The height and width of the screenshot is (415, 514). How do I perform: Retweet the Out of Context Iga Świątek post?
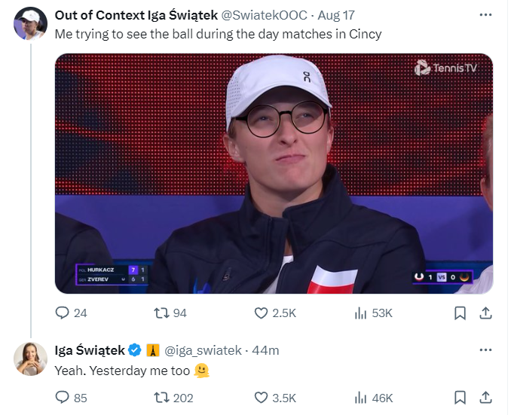pyautogui.click(x=161, y=313)
